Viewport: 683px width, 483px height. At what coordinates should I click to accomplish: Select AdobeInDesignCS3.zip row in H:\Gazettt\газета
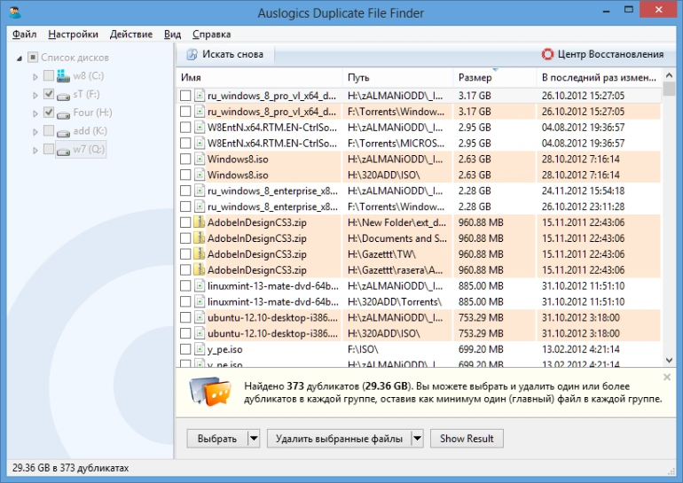(419, 269)
